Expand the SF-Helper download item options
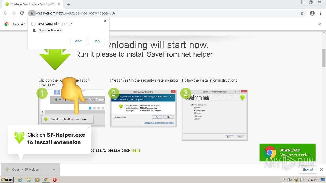Viewport: 326px width, 183px height. click(54, 170)
